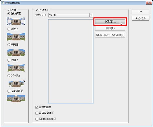Click the 球面法 spherical layout preview icon
This screenshot has width=153, height=127.
point(16,68)
